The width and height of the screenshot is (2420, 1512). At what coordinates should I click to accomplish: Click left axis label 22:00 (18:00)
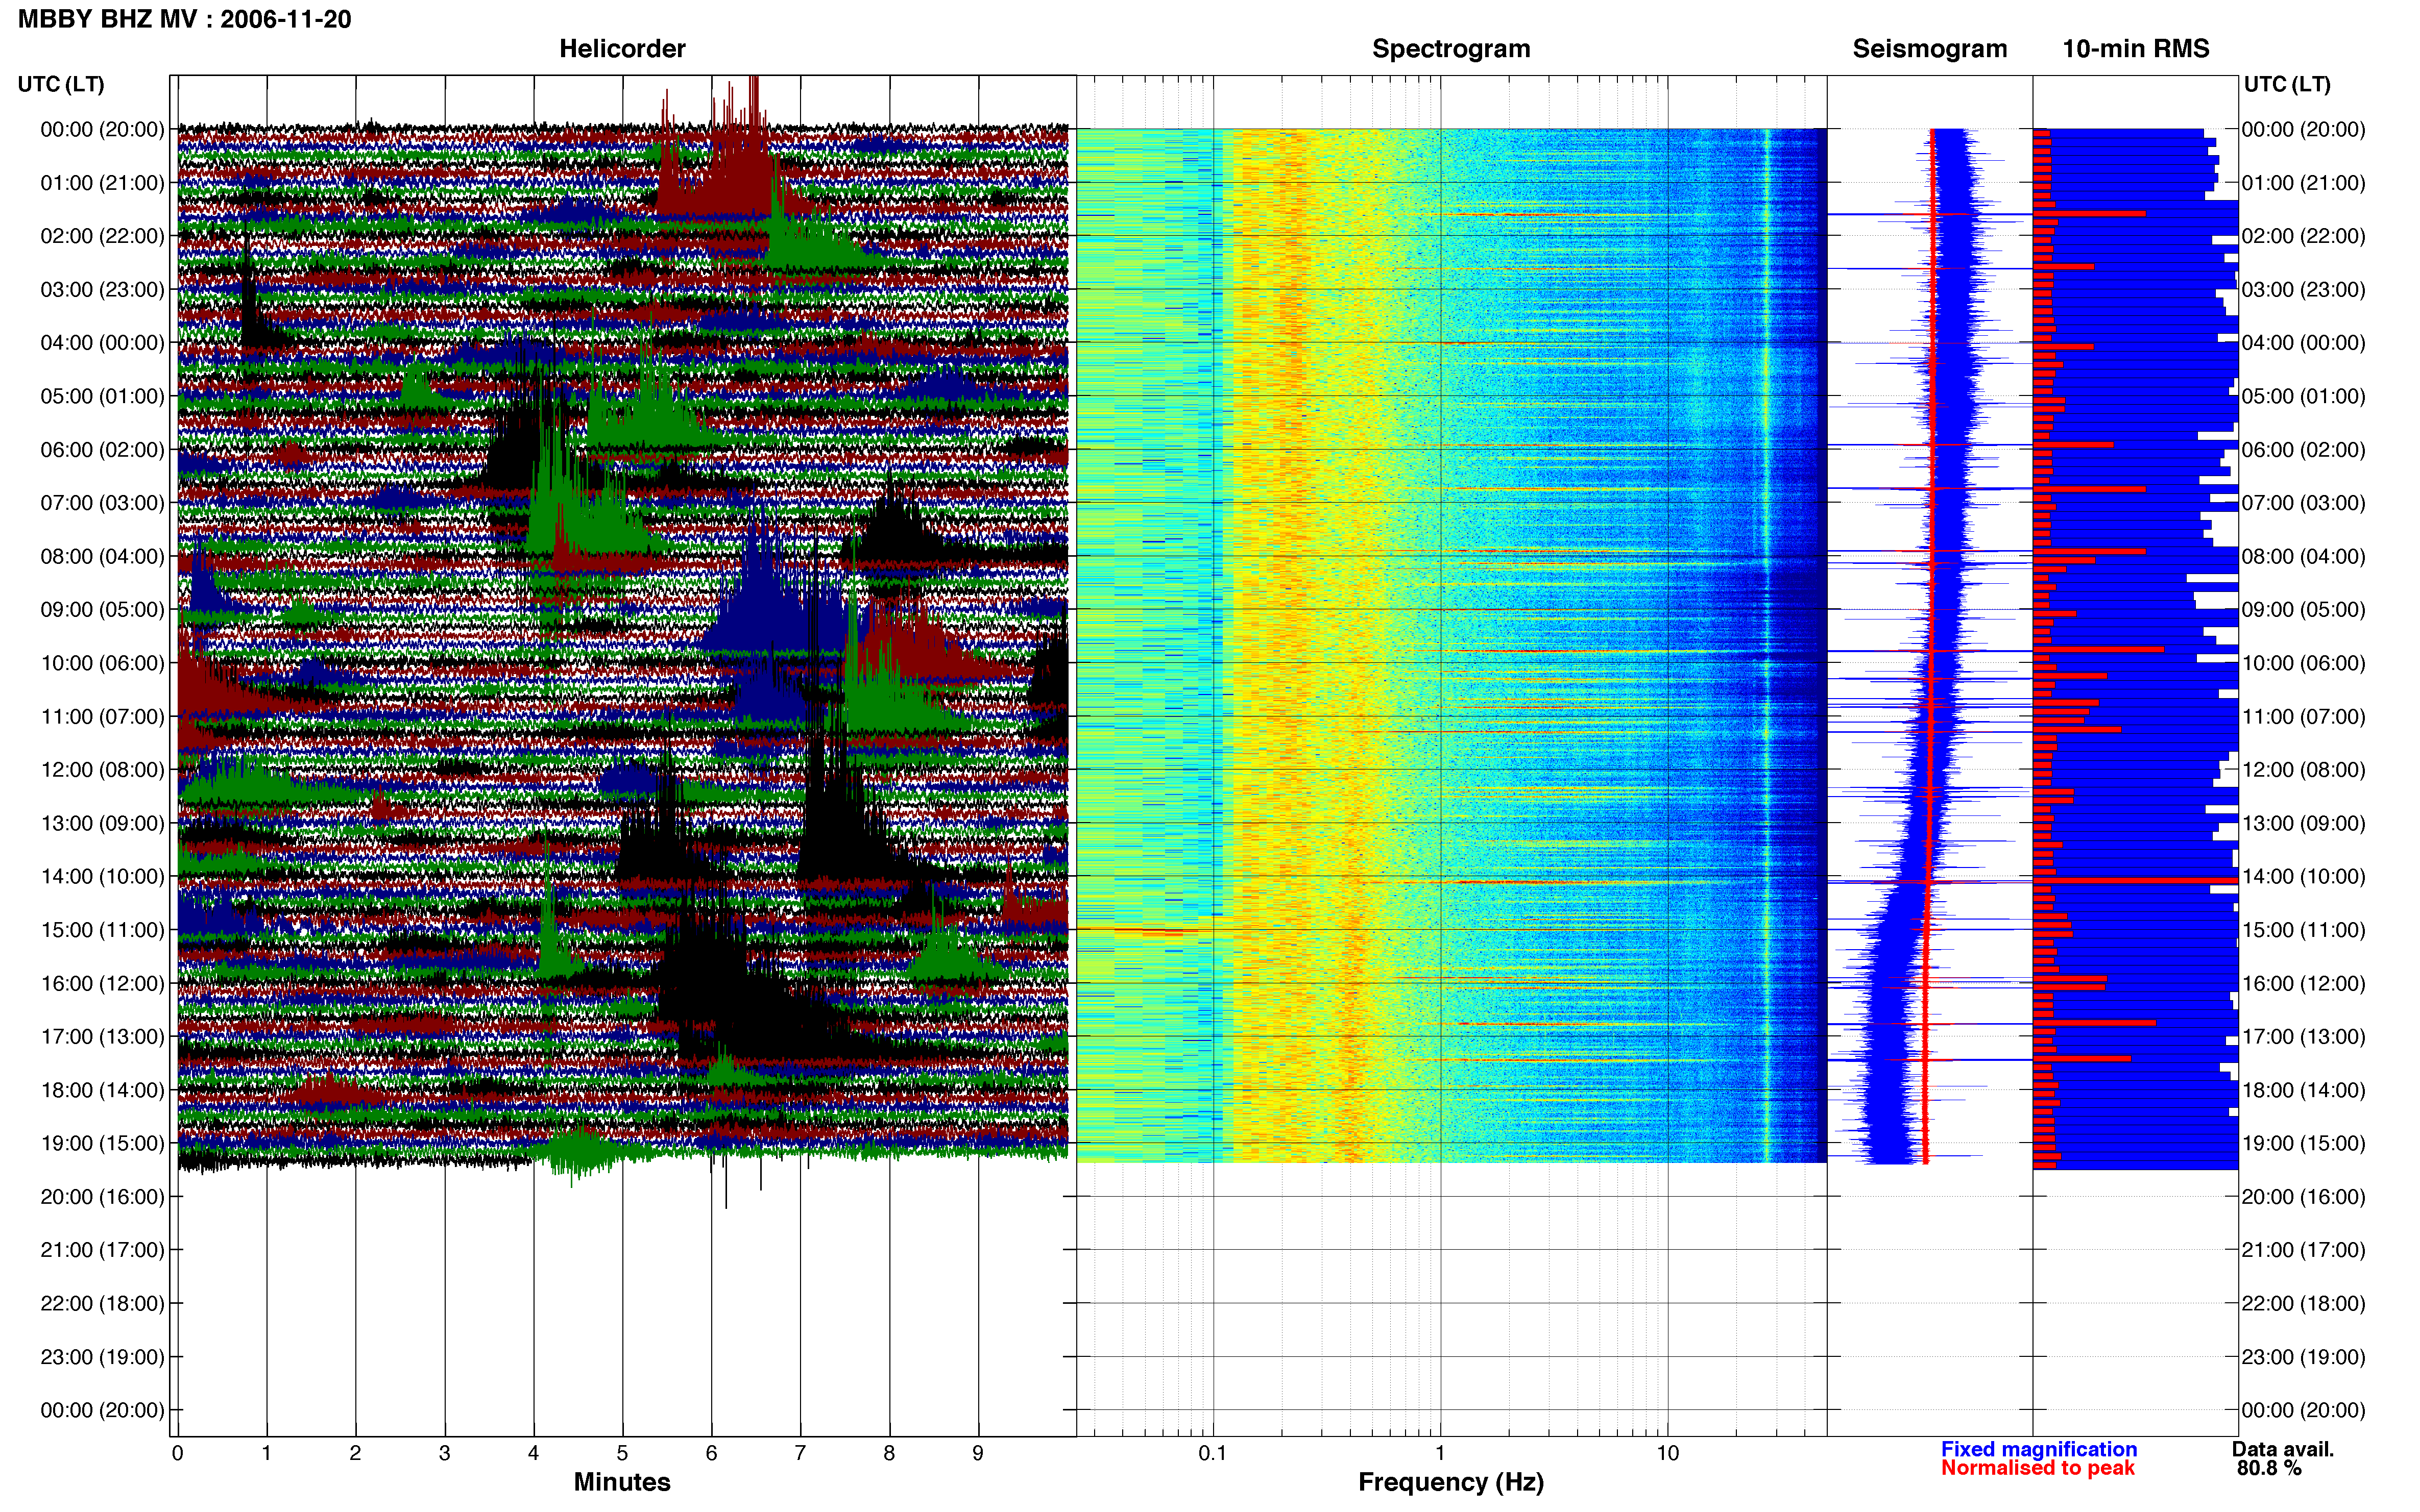(x=102, y=1303)
